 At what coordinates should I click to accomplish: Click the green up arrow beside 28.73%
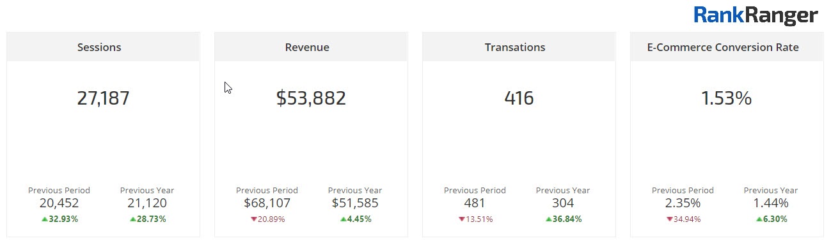click(x=132, y=219)
